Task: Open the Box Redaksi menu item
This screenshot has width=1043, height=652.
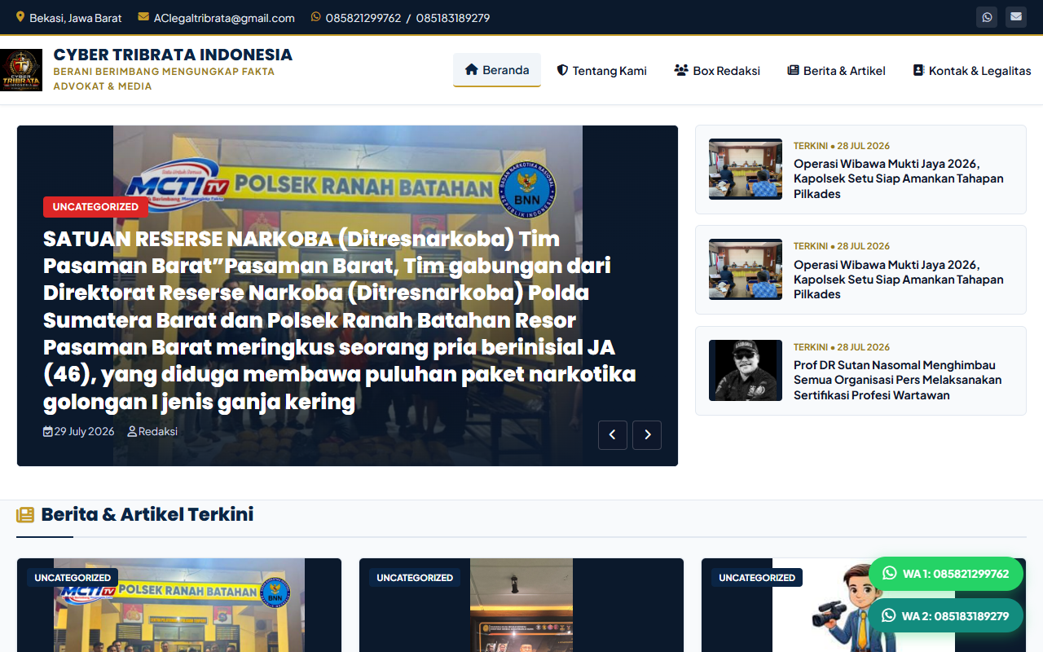Action: click(717, 71)
